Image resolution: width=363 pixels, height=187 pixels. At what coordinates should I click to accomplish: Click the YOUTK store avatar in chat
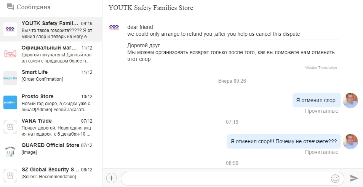click(x=114, y=27)
